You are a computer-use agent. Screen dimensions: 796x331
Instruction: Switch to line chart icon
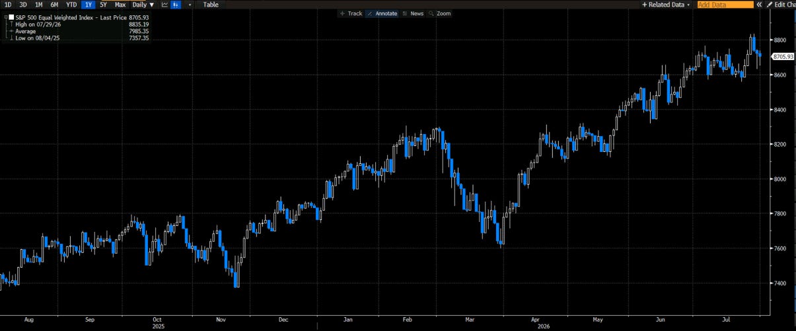(165, 5)
